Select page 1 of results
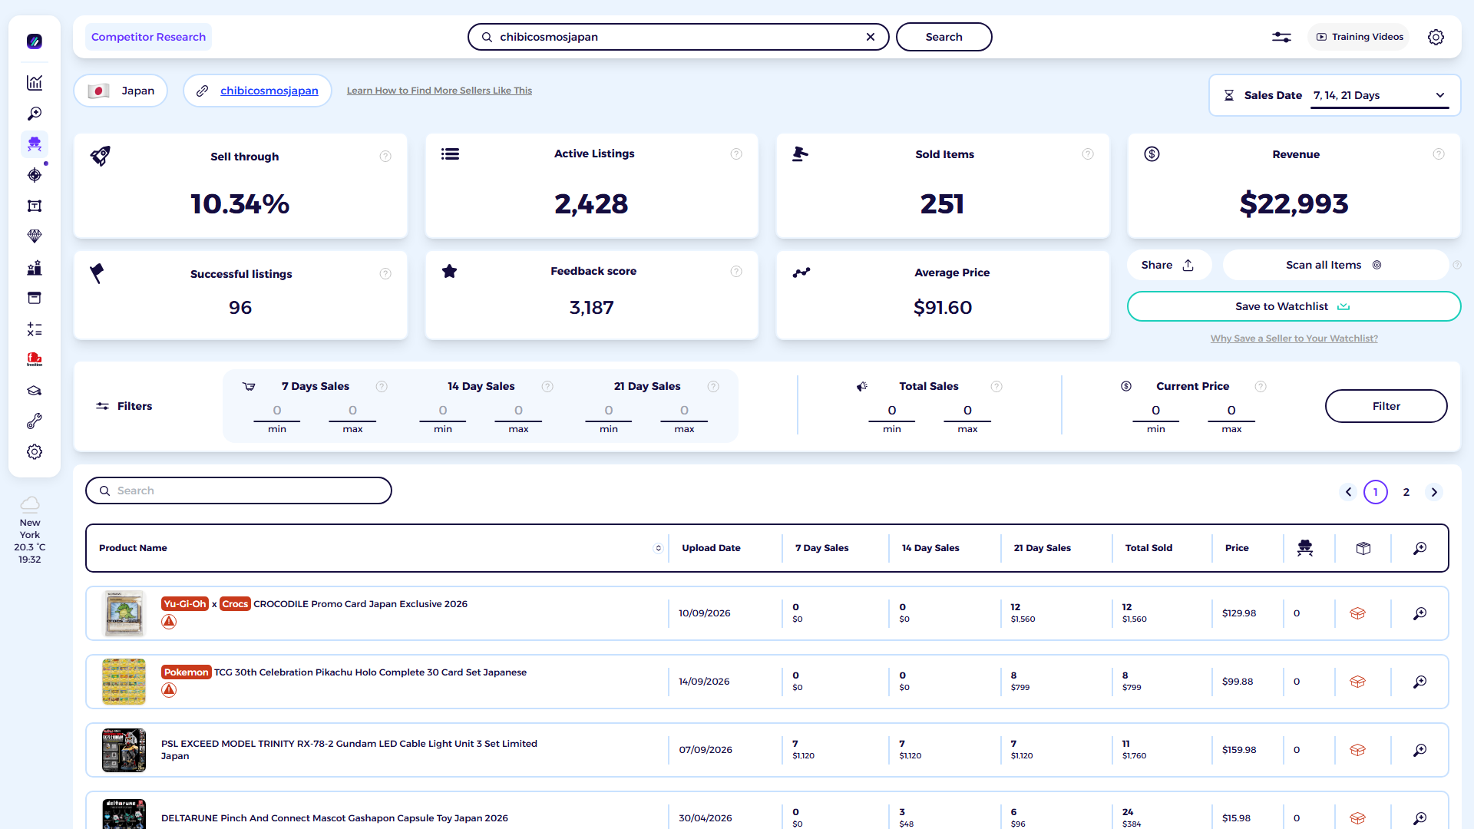The image size is (1474, 829). tap(1376, 492)
